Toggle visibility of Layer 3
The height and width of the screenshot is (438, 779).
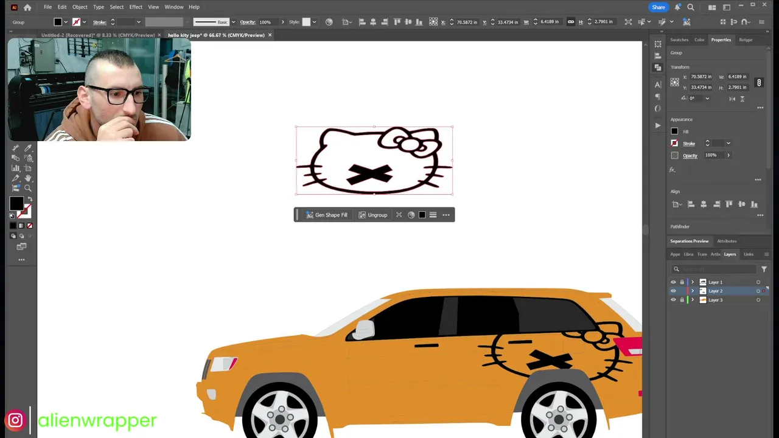(673, 300)
